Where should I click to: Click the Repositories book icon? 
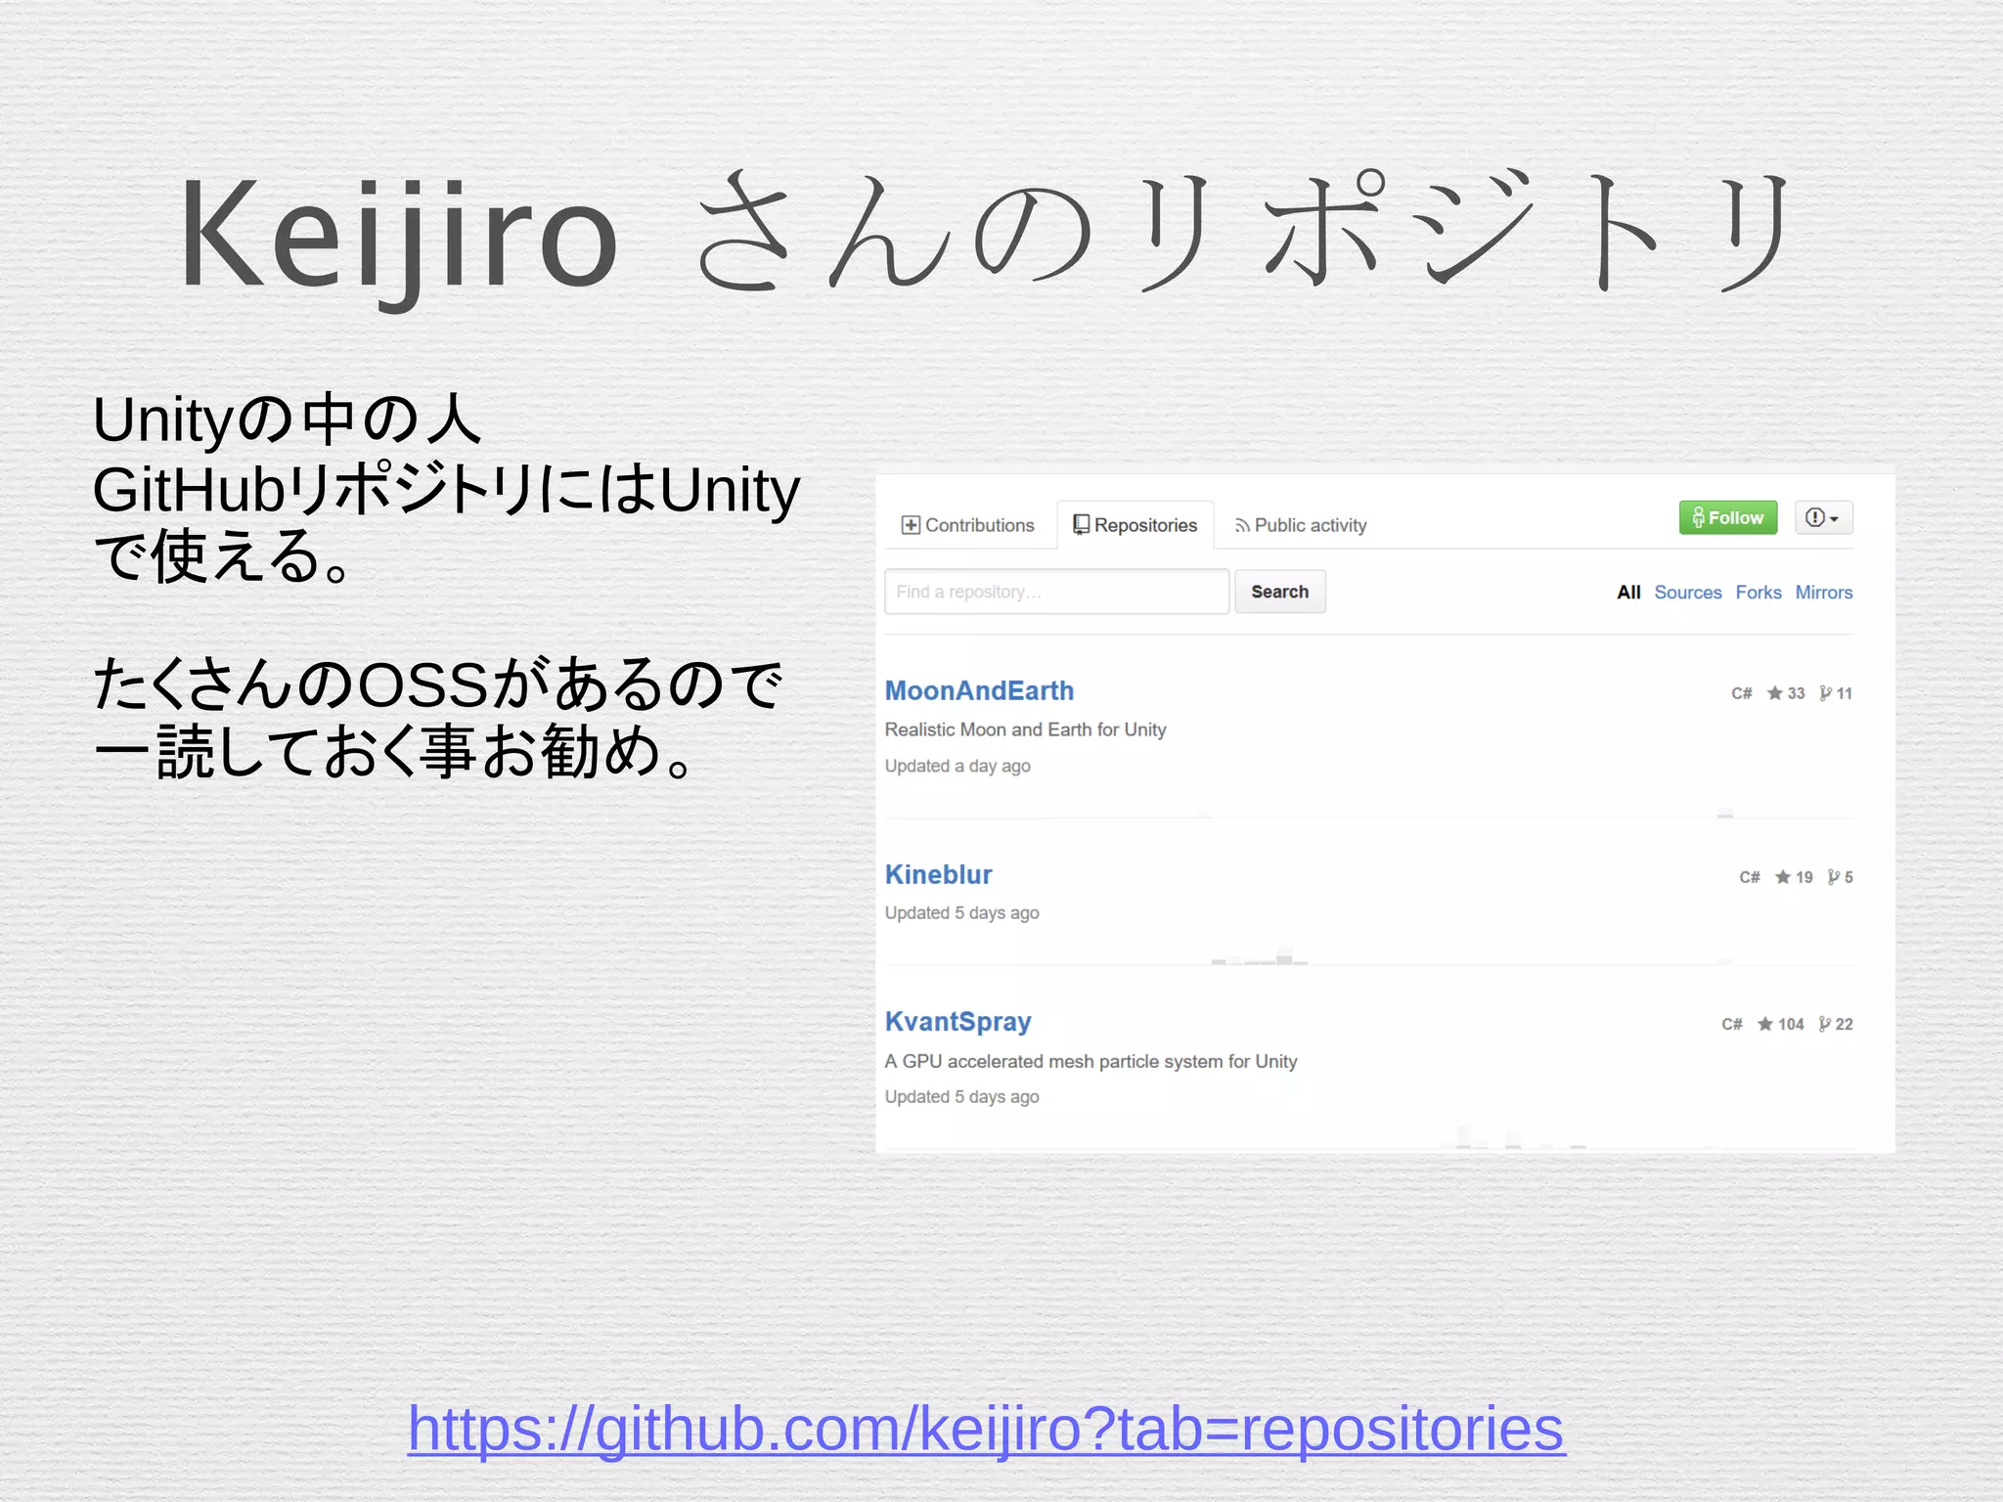[1081, 525]
